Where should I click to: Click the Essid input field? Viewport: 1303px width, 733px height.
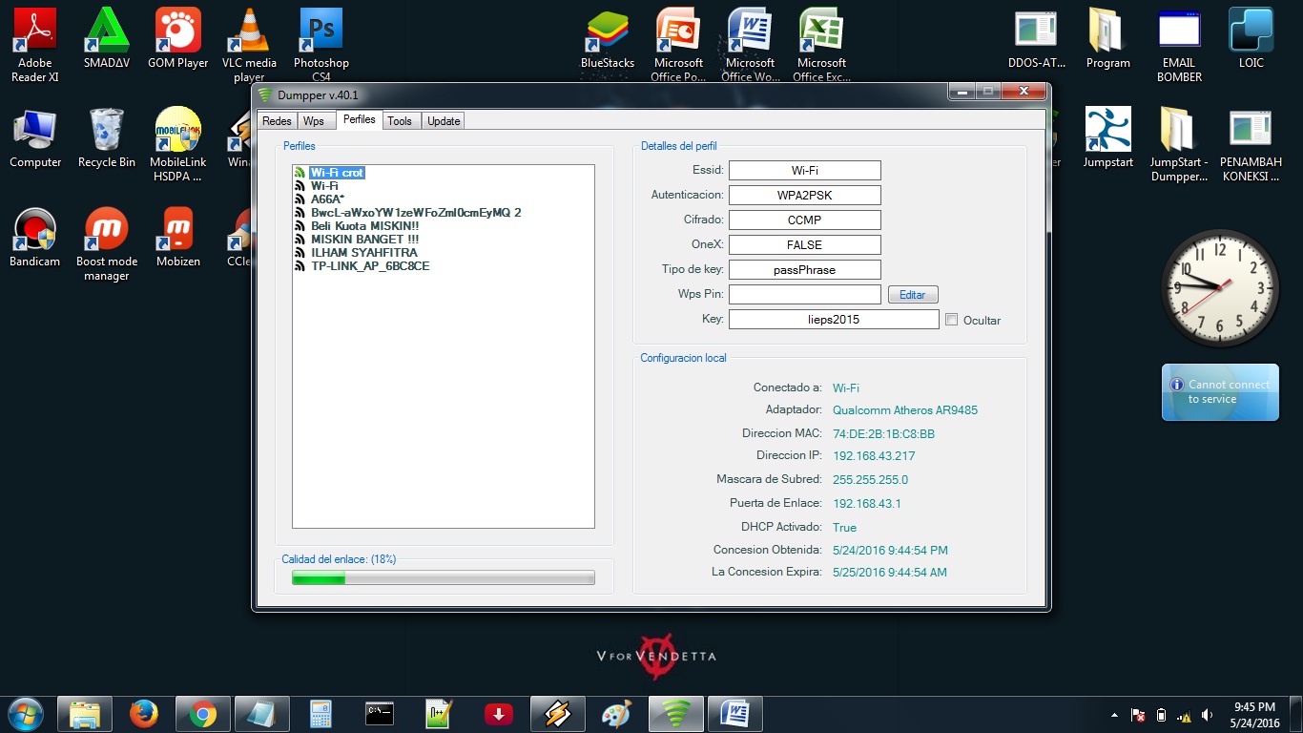(805, 170)
